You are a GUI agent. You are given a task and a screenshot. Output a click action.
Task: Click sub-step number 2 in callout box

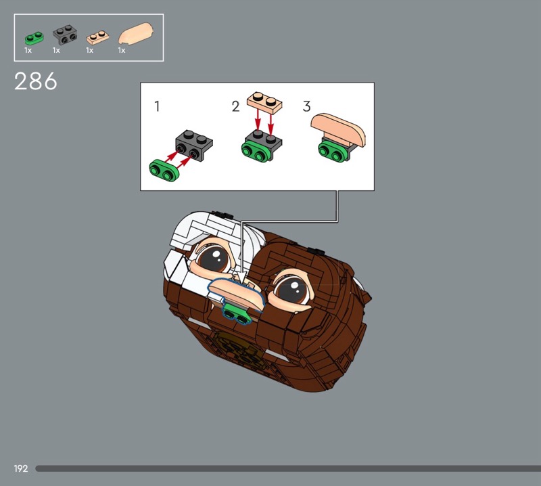pyautogui.click(x=235, y=106)
